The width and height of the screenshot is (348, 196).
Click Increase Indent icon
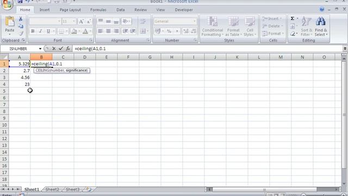point(133,31)
